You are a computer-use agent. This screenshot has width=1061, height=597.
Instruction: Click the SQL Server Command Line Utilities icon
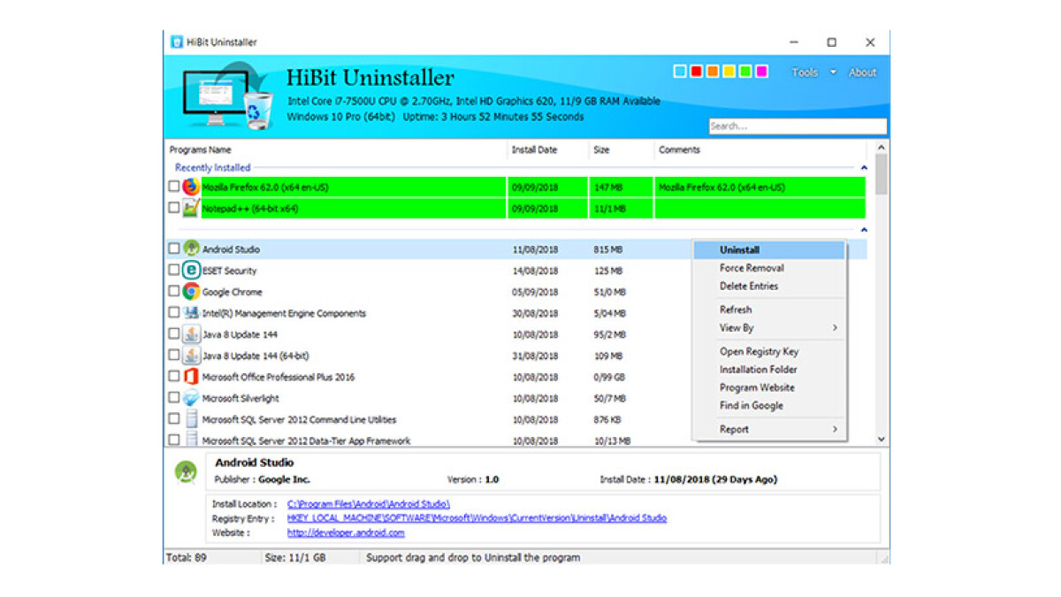click(191, 419)
